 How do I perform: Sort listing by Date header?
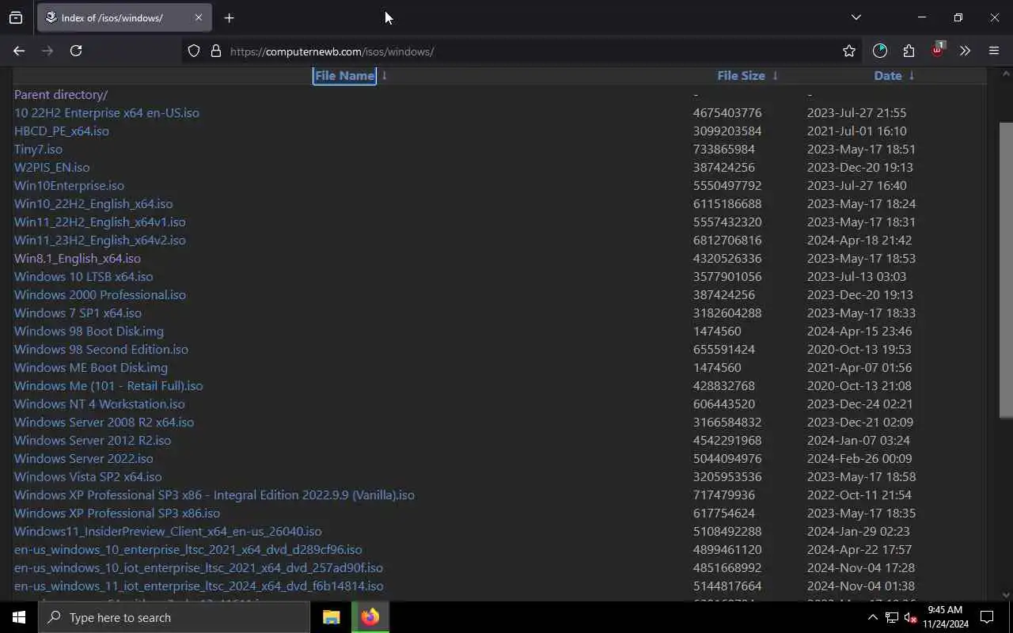[x=888, y=76]
